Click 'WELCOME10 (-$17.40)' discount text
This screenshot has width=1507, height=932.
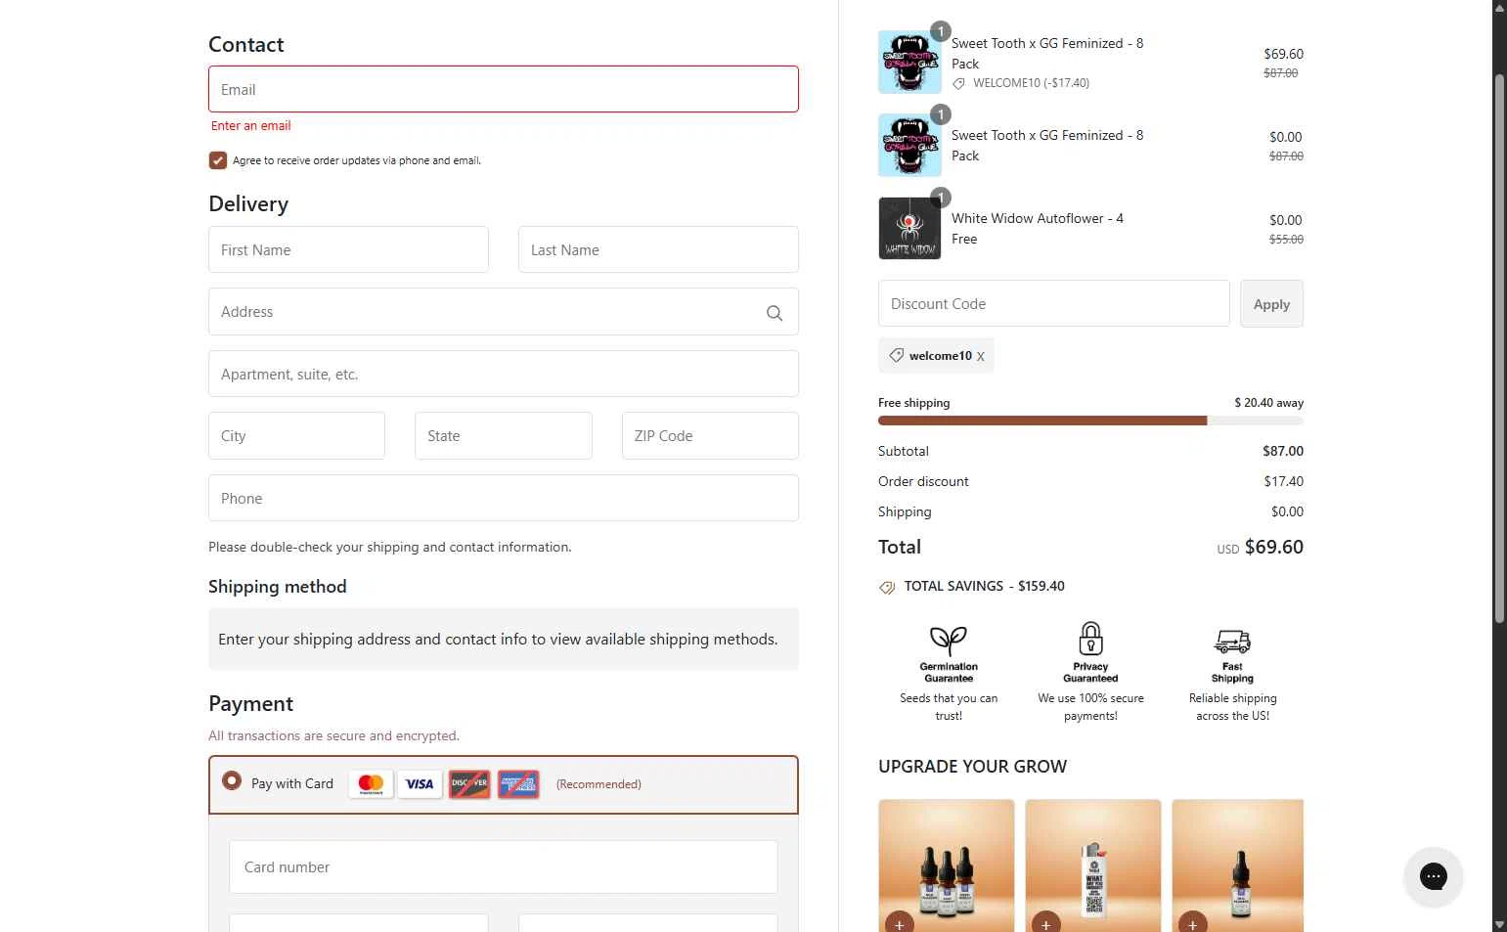(x=1031, y=83)
